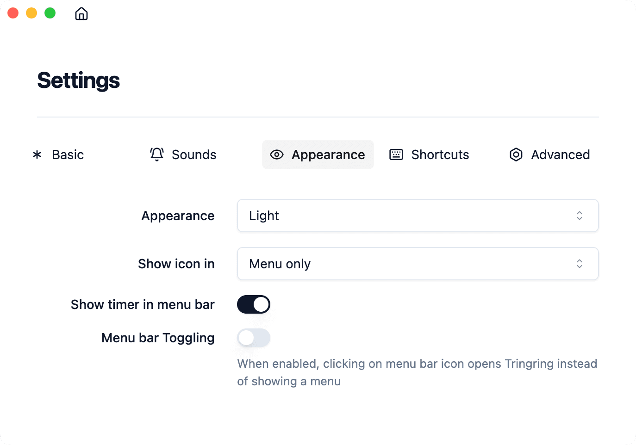Minimize the window with the yellow button
The height and width of the screenshot is (445, 636).
[x=31, y=13]
